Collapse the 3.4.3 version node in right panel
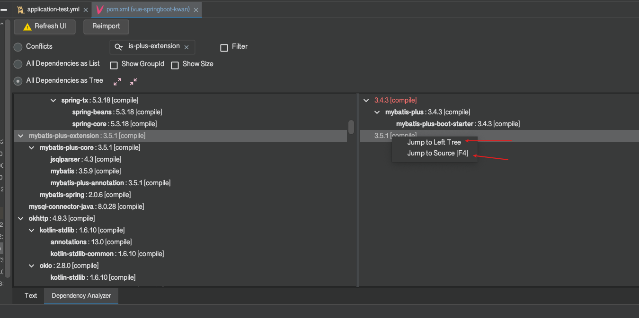 click(366, 100)
